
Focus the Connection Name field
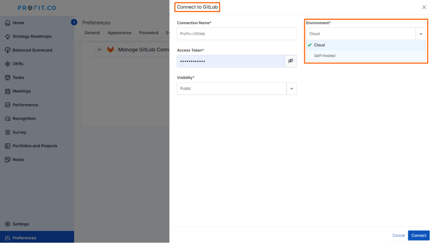[x=237, y=34]
